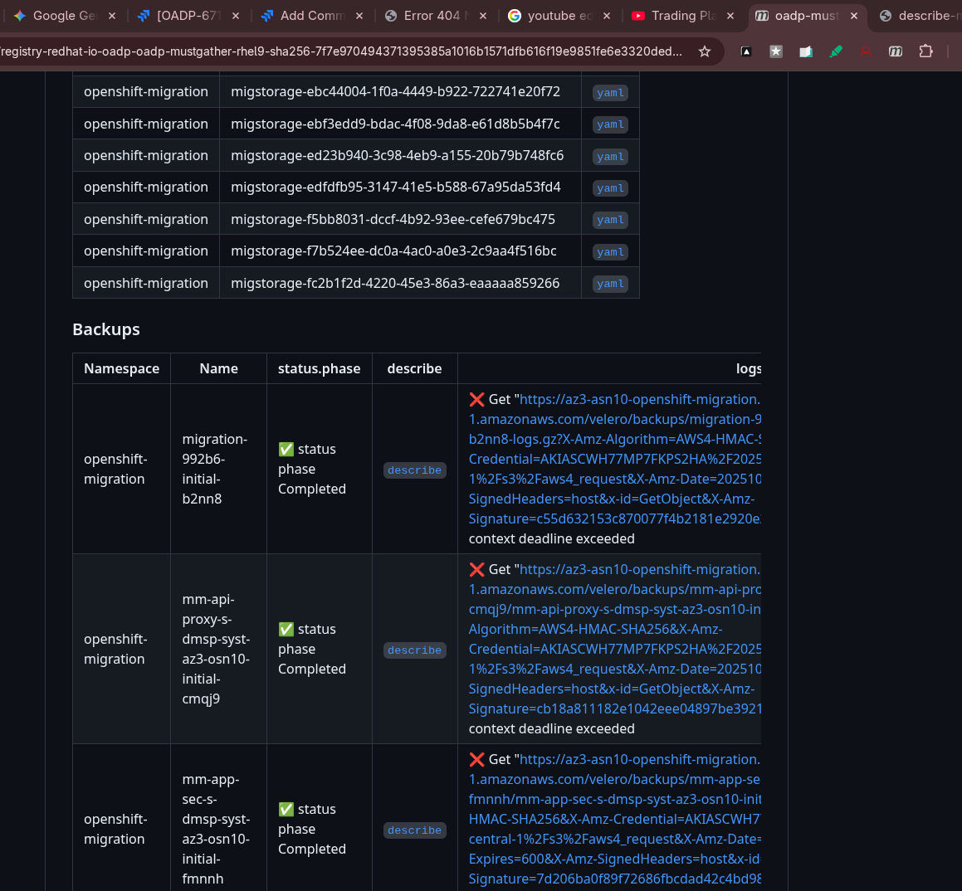962x891 pixels.
Task: Bookmark this page with the star icon
Action: tap(705, 51)
